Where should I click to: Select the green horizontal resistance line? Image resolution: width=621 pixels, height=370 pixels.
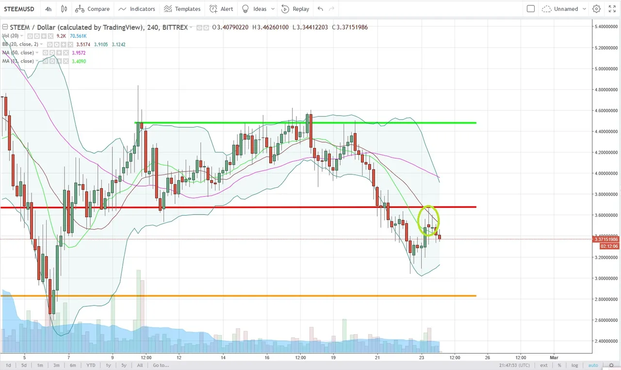pos(306,123)
